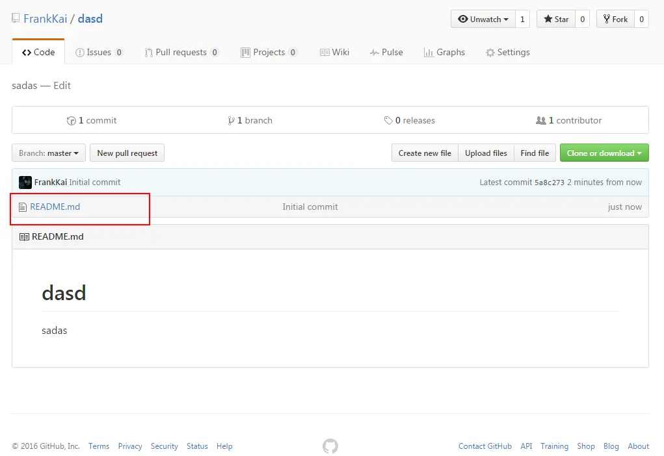Open the Settings tab
Viewport: 664px width, 456px height.
[x=507, y=52]
